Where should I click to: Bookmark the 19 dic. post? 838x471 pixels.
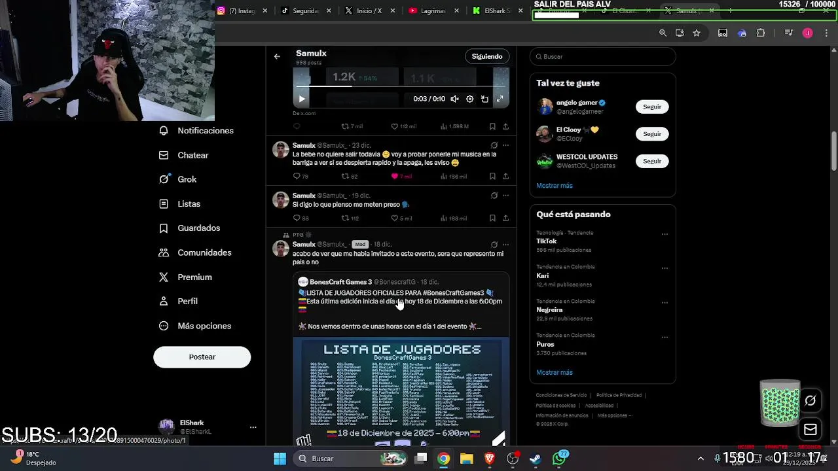pos(492,218)
